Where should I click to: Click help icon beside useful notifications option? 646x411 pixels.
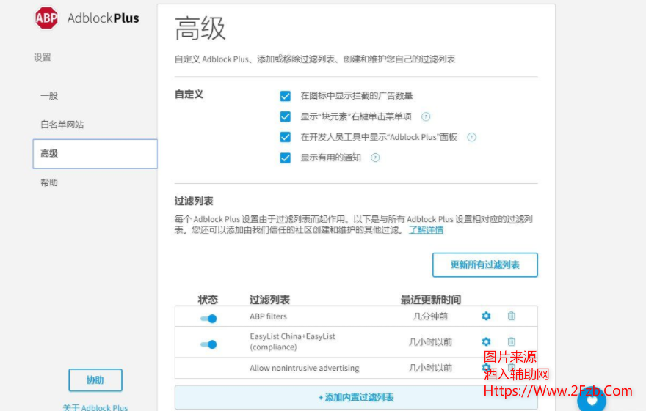tap(375, 158)
